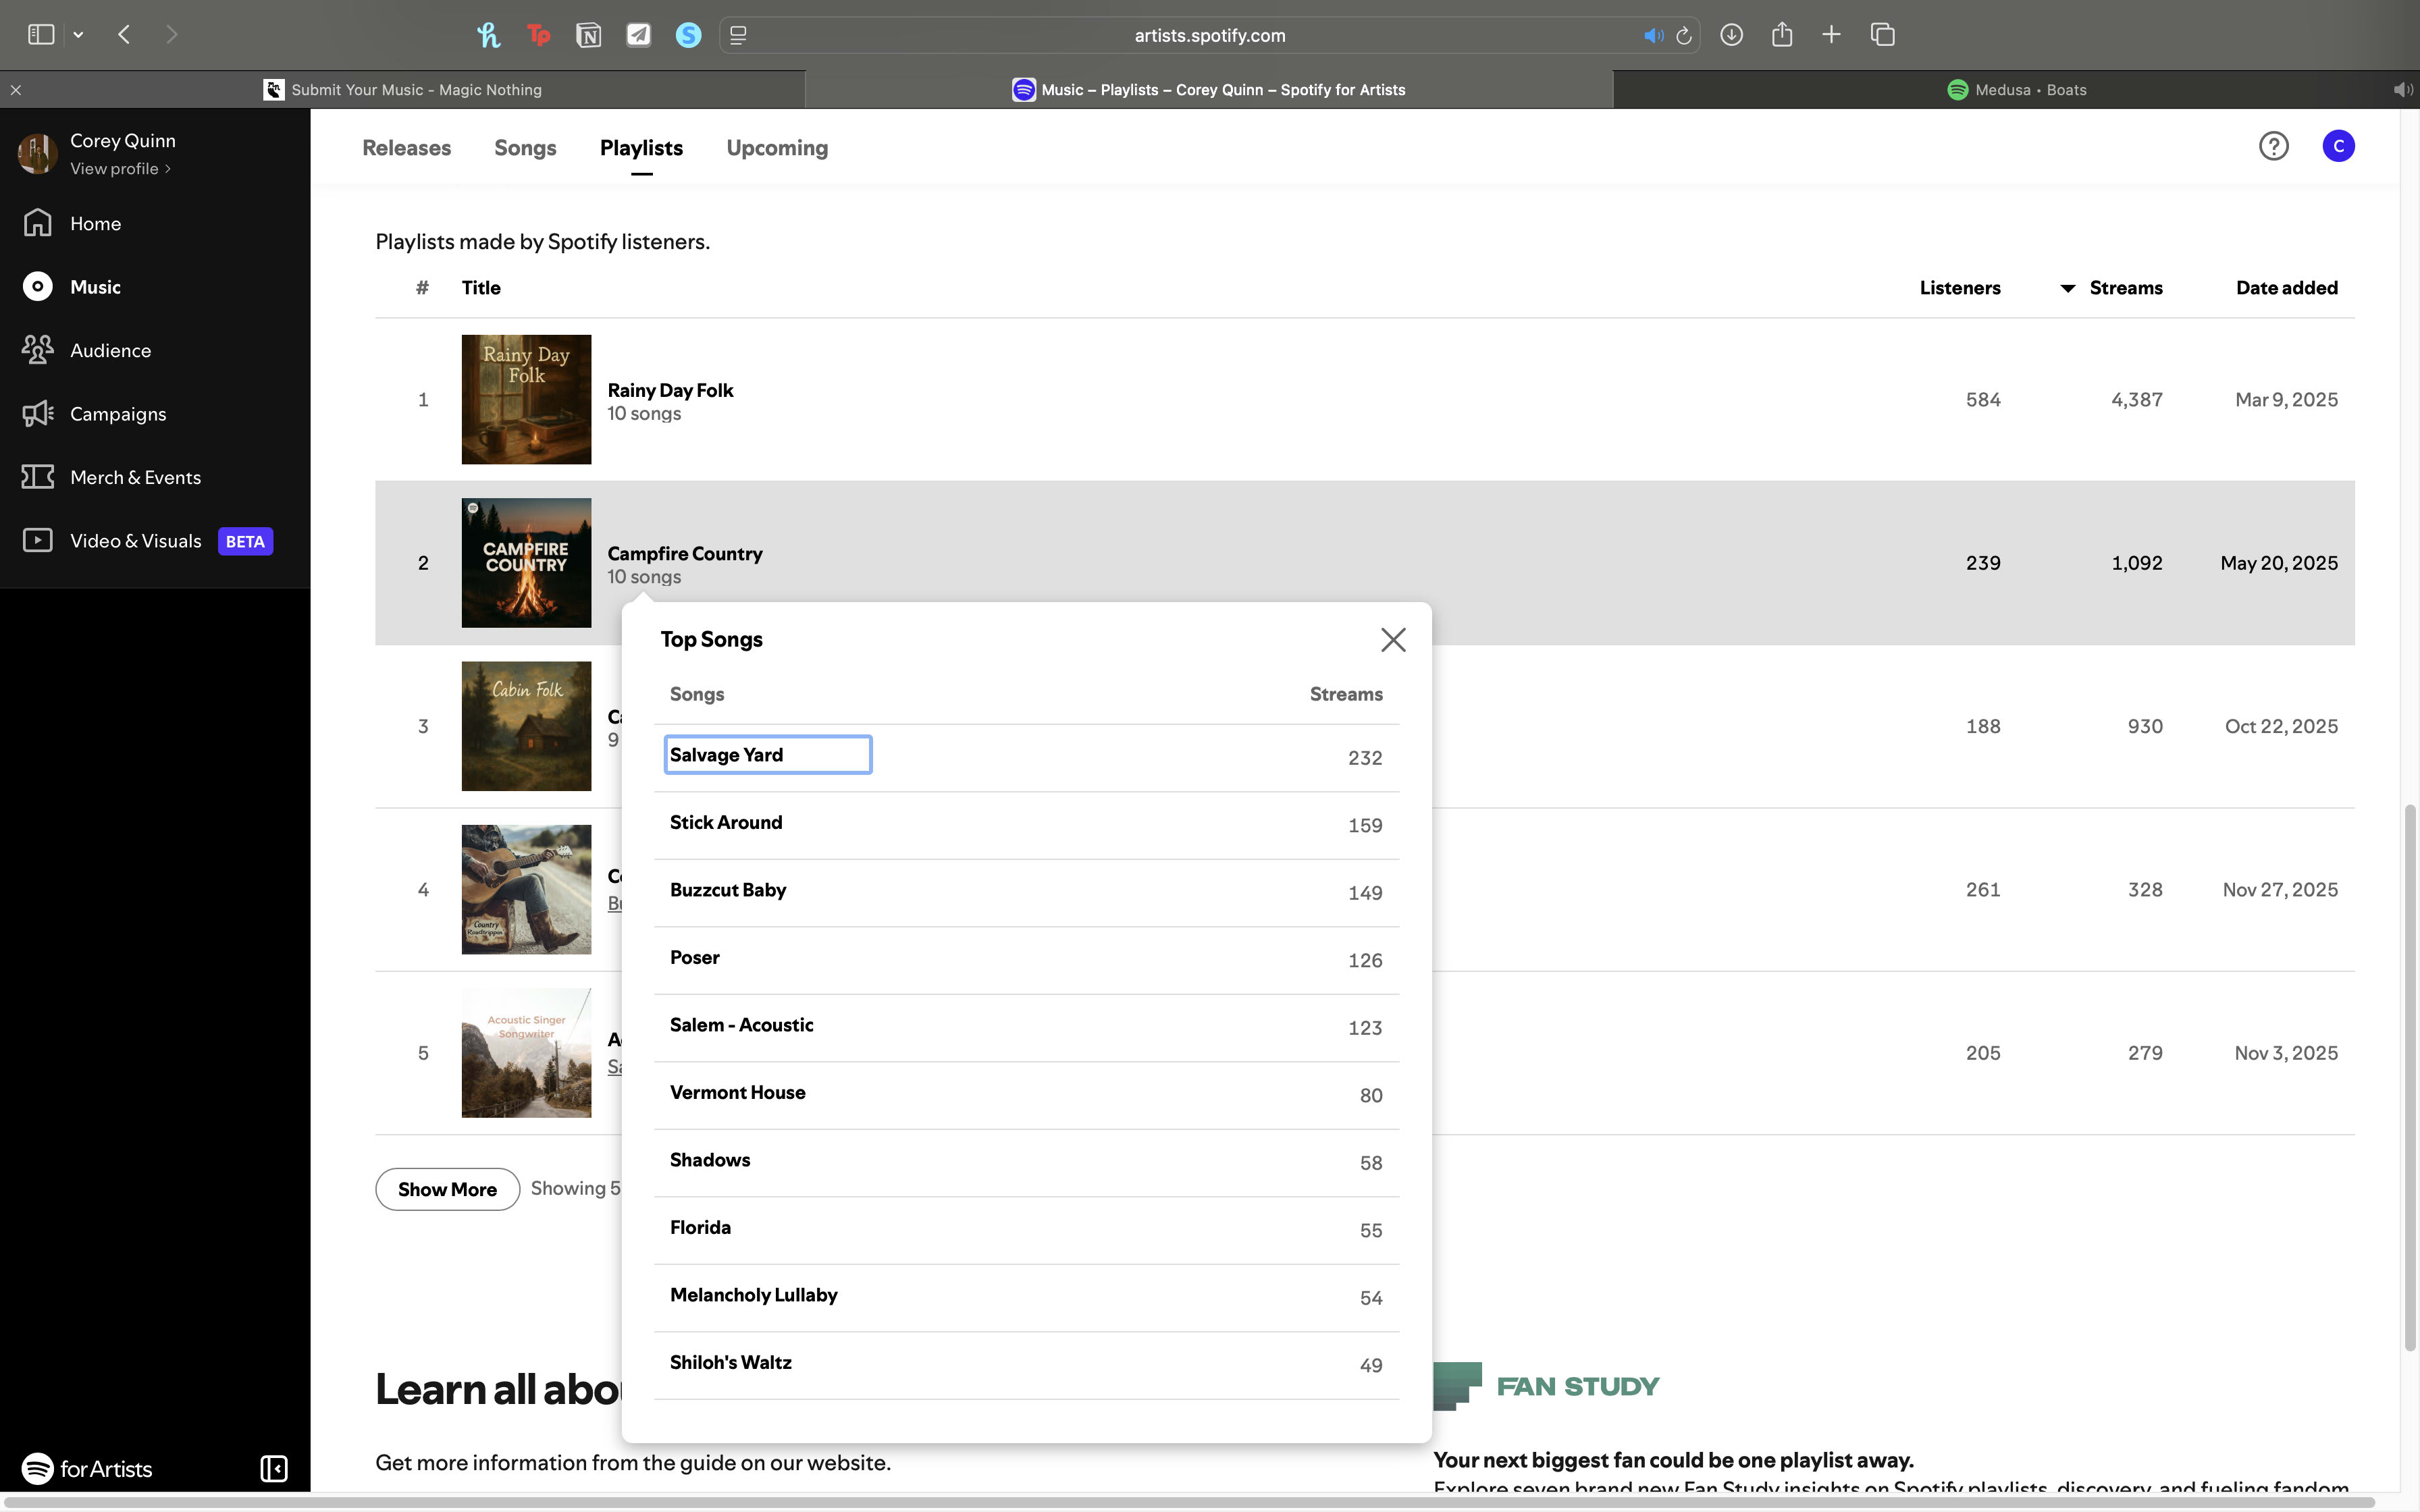Select Salvage Yard song in Top Songs
The height and width of the screenshot is (1512, 2420).
726,755
